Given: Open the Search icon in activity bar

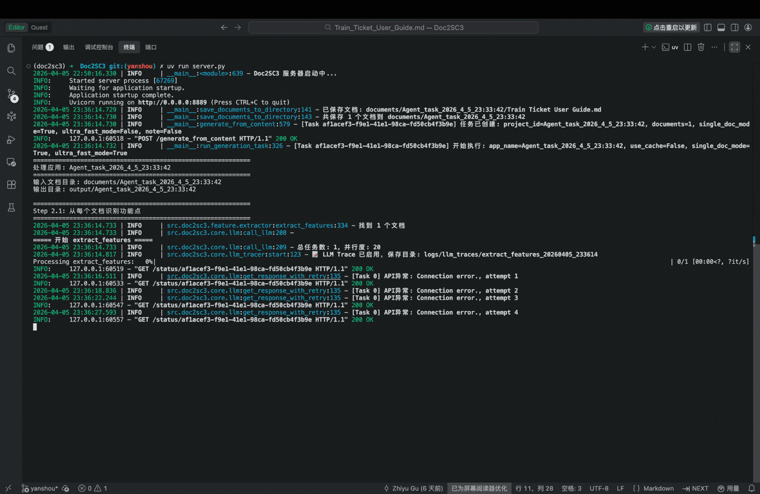Looking at the screenshot, I should click(11, 71).
